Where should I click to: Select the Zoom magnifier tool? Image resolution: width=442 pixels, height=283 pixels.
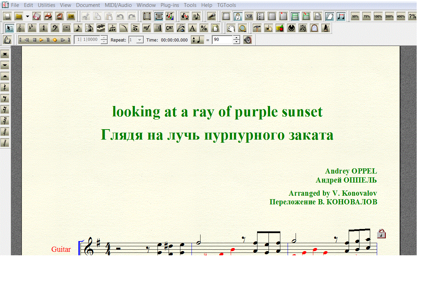click(x=243, y=28)
